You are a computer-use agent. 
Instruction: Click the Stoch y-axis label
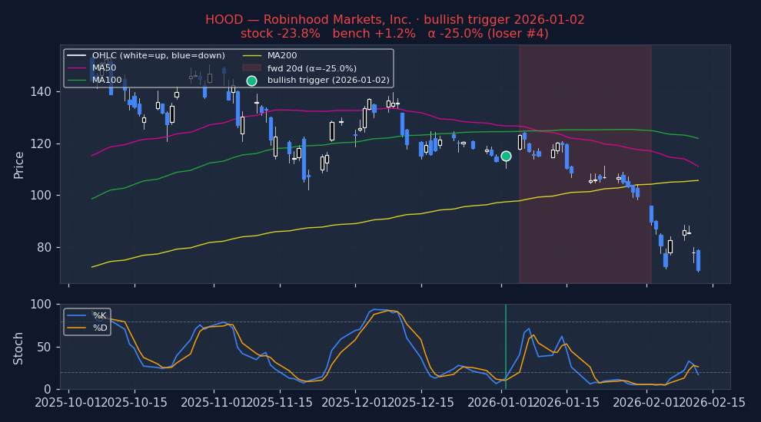click(x=19, y=348)
